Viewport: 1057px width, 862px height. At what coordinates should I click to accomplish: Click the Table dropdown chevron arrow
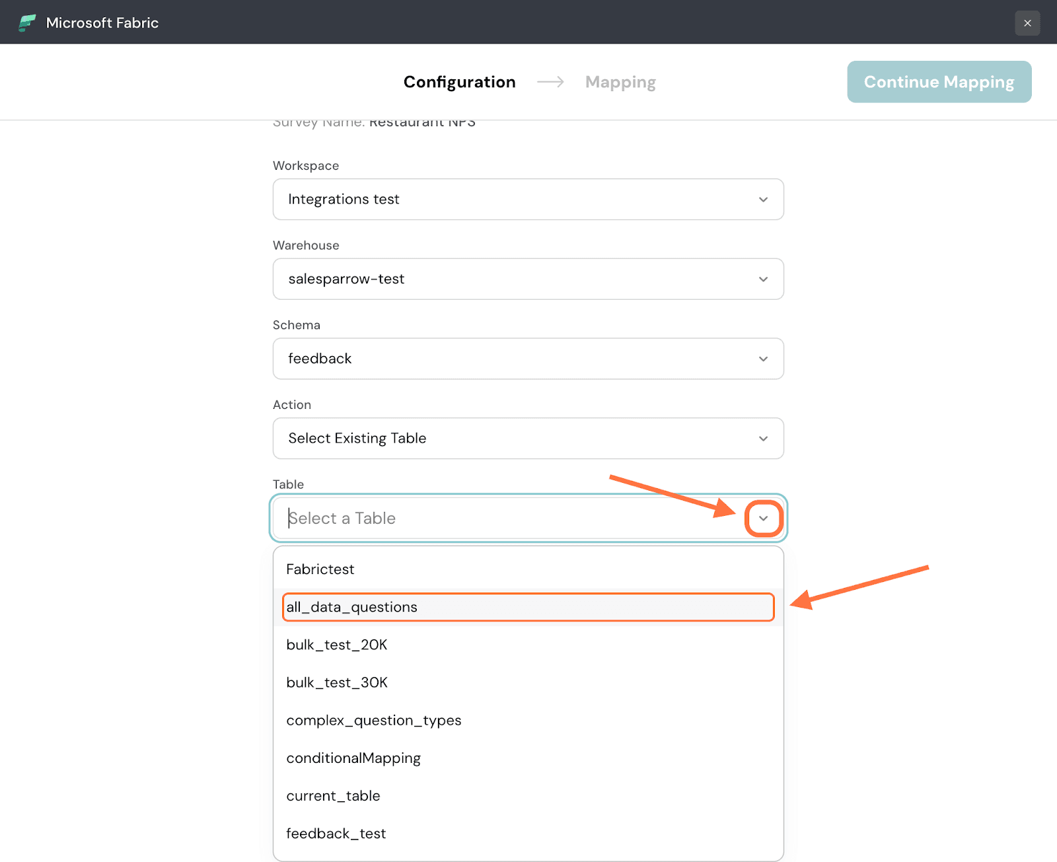coord(763,519)
